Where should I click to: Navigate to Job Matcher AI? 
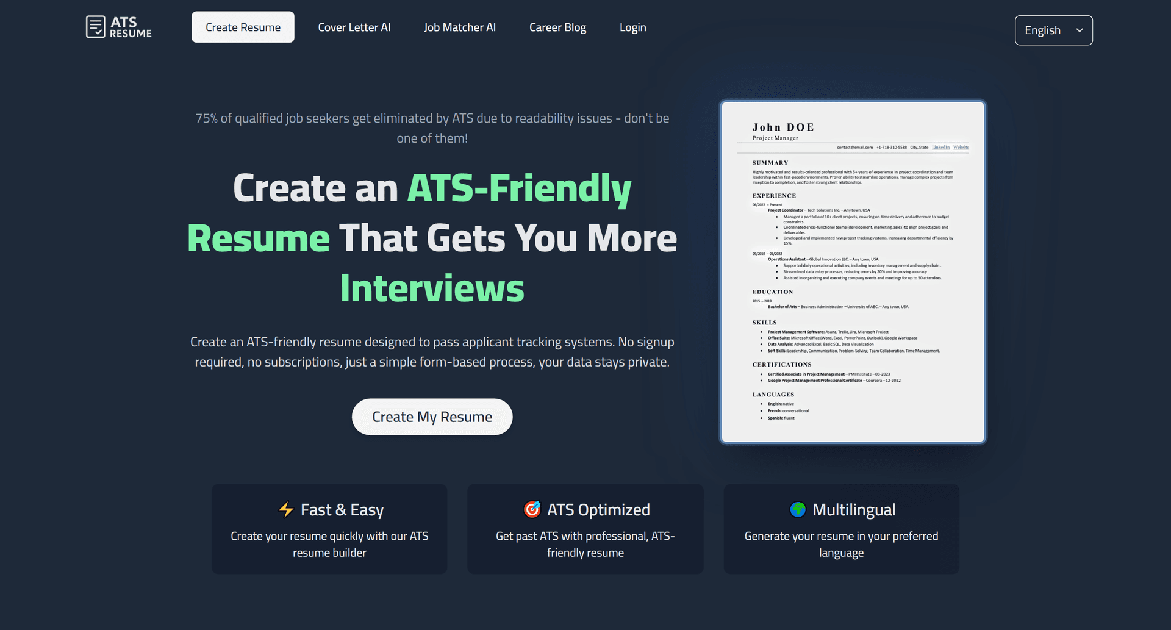pyautogui.click(x=460, y=27)
